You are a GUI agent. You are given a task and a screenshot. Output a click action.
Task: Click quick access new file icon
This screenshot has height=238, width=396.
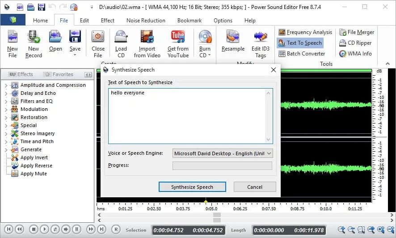[20, 7]
